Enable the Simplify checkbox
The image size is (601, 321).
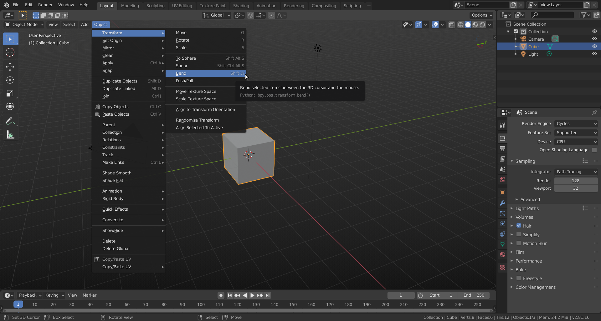tap(519, 234)
